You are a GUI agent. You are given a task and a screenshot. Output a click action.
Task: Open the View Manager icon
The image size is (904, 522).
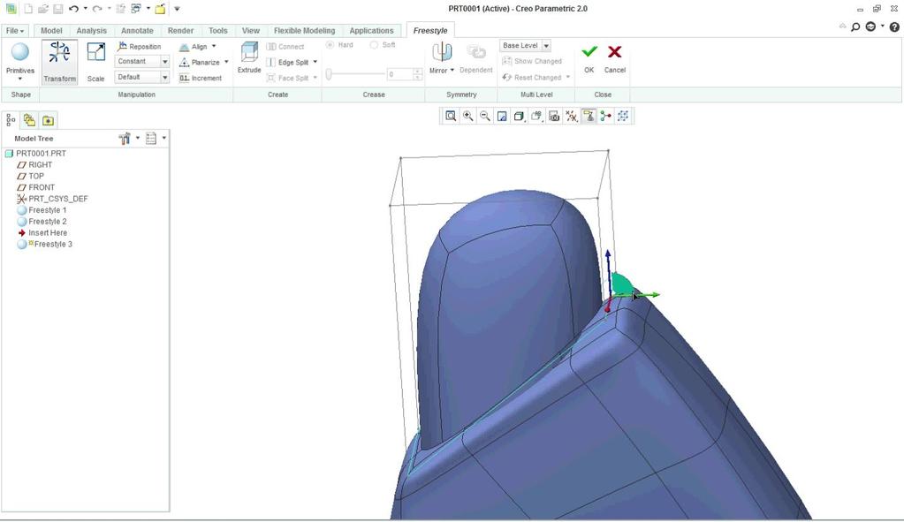554,117
